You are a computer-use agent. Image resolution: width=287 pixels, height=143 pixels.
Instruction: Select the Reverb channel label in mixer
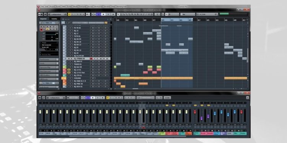click(x=203, y=133)
